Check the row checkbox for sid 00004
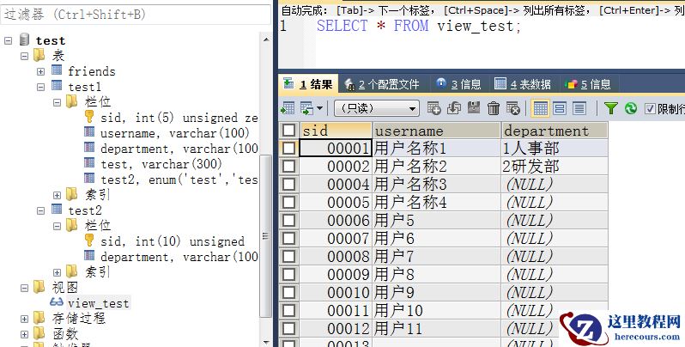The width and height of the screenshot is (685, 347). coord(288,184)
